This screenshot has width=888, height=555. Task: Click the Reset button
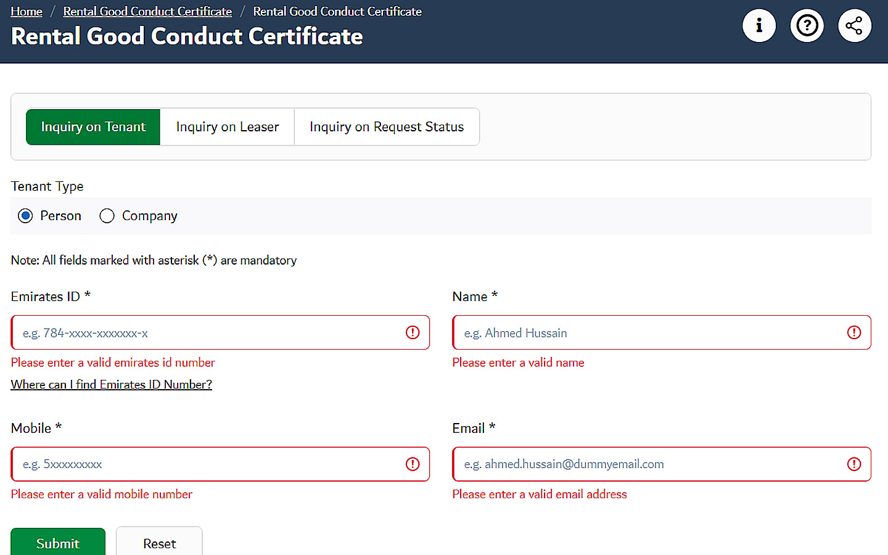159,543
